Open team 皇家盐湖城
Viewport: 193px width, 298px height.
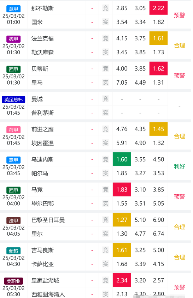(x=45, y=280)
